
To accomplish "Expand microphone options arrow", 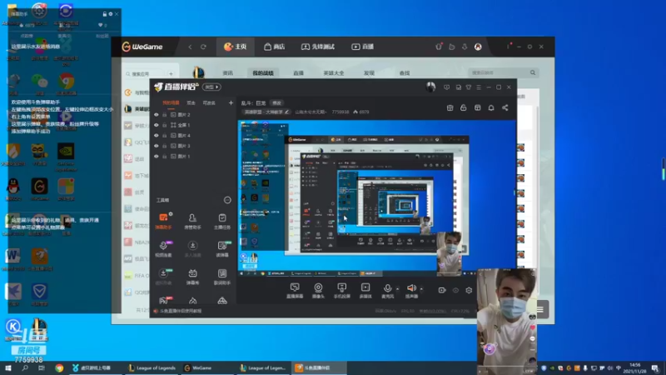I will click(x=398, y=289).
